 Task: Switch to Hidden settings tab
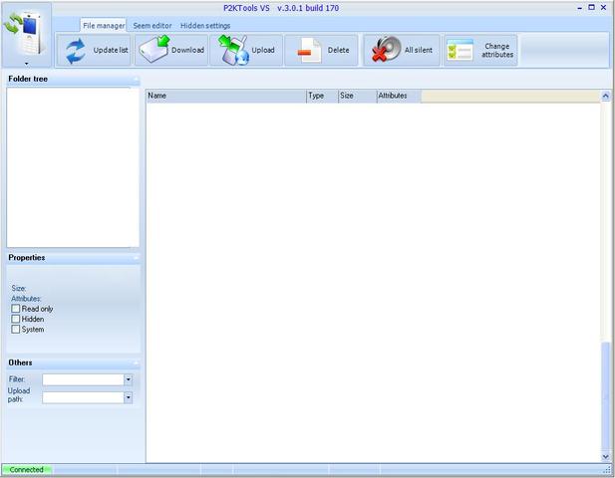[205, 26]
